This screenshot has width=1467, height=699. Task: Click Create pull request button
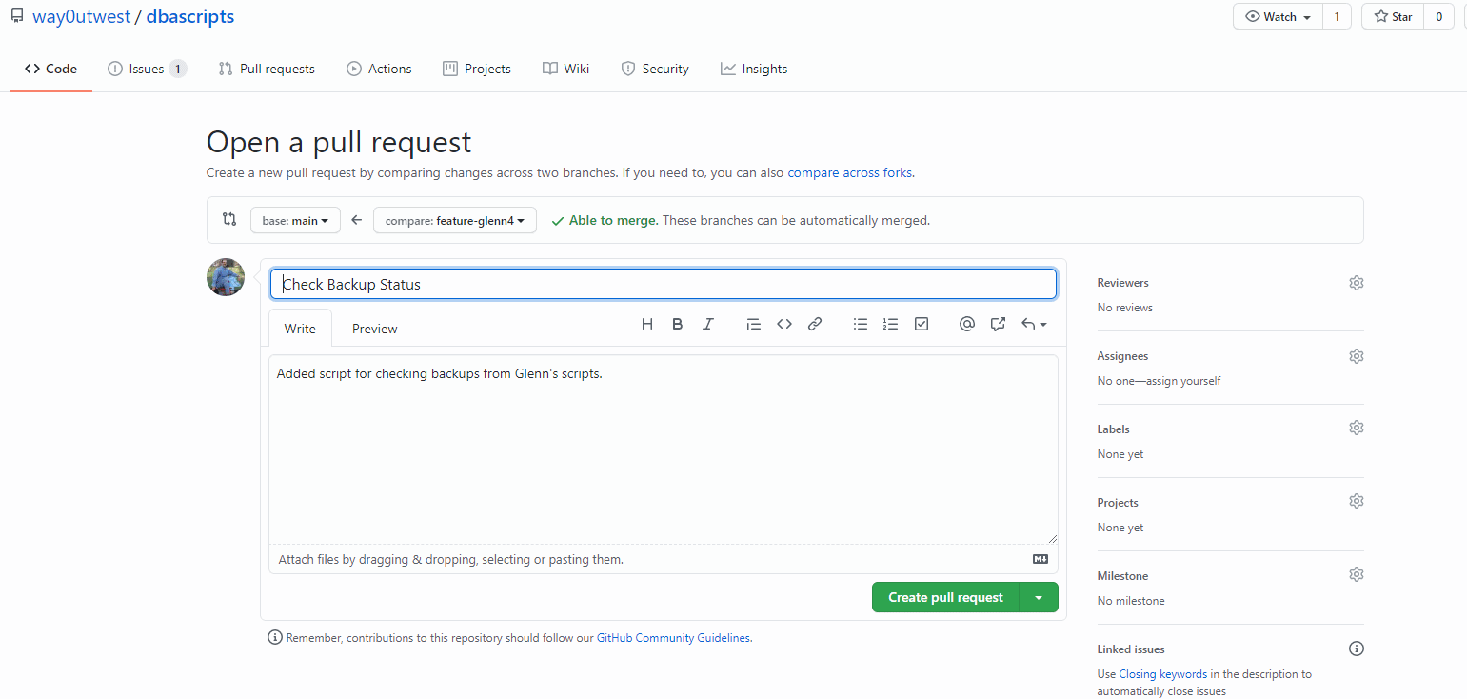(x=945, y=598)
